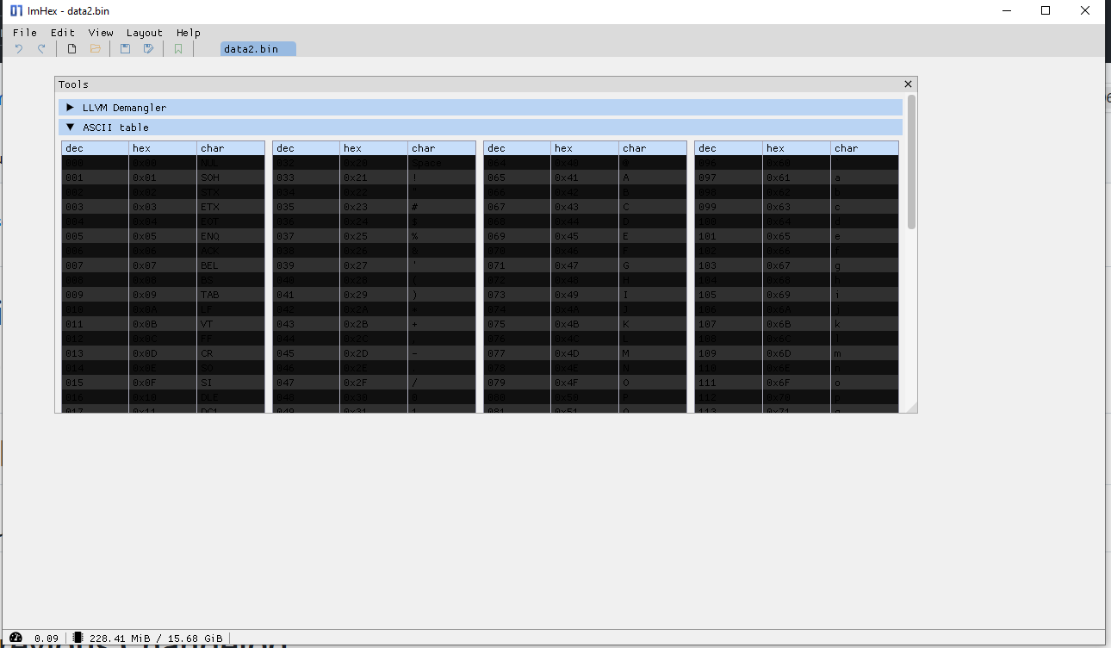Open the Help menu
This screenshot has height=648, width=1111.
(189, 33)
